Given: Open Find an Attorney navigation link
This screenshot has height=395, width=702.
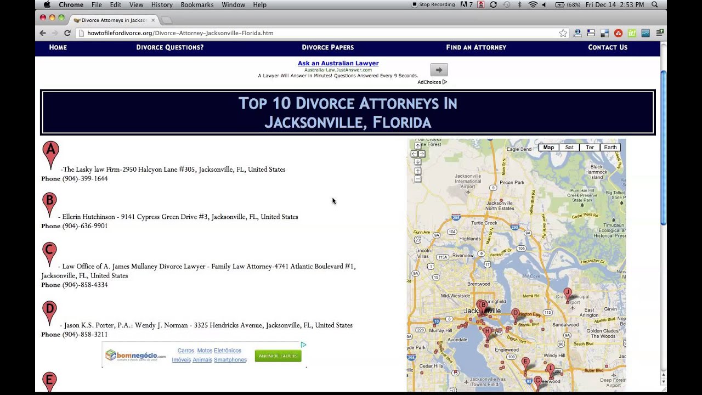Looking at the screenshot, I should pyautogui.click(x=476, y=47).
